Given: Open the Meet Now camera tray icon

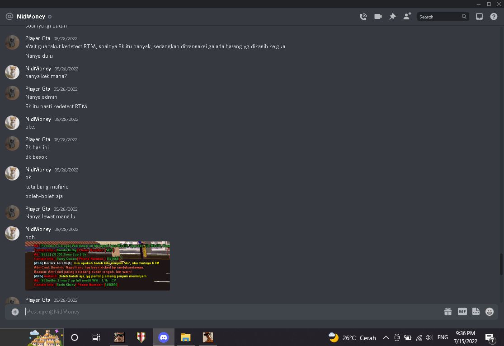Looking at the screenshot, I should [x=397, y=337].
